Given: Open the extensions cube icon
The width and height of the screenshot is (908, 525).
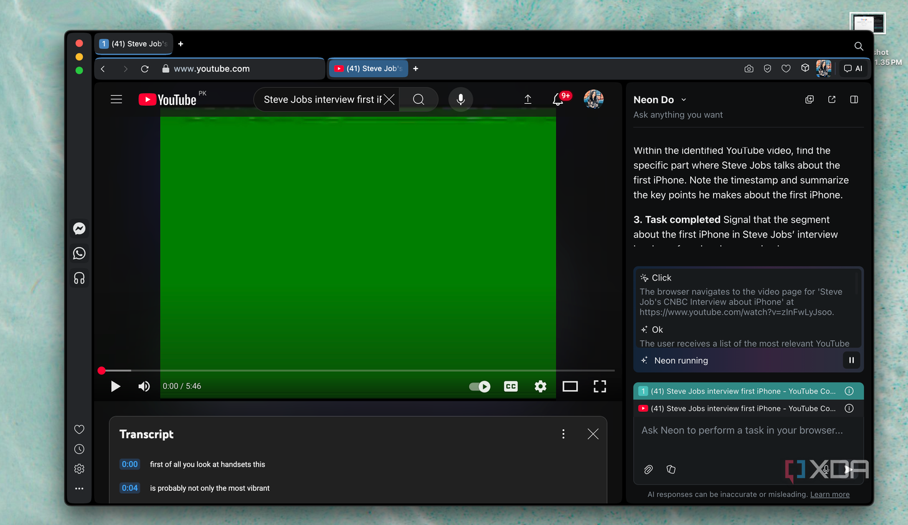Looking at the screenshot, I should click(x=805, y=68).
